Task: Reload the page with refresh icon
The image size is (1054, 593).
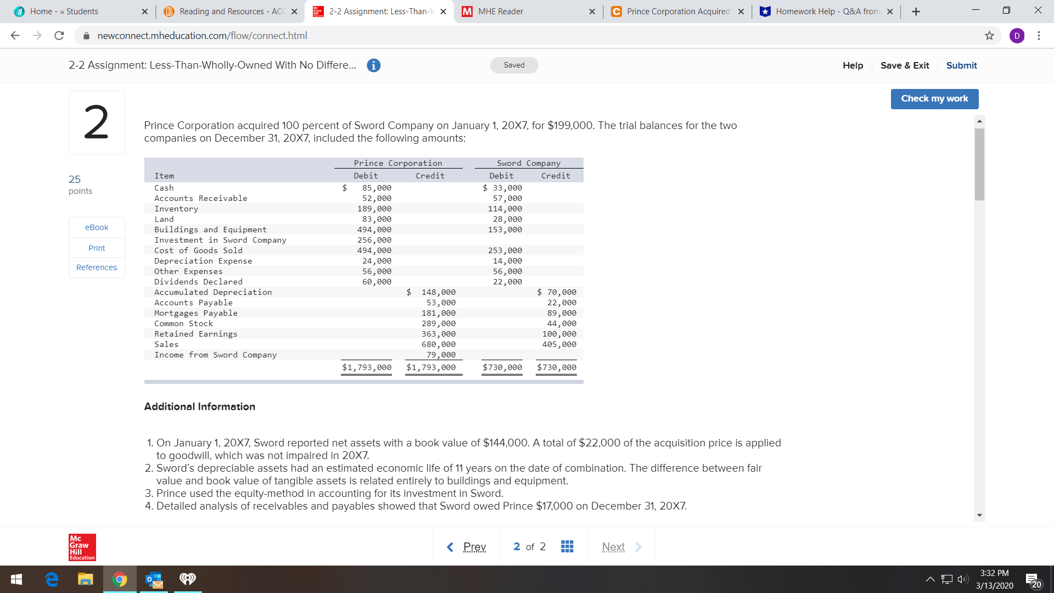Action: point(59,36)
